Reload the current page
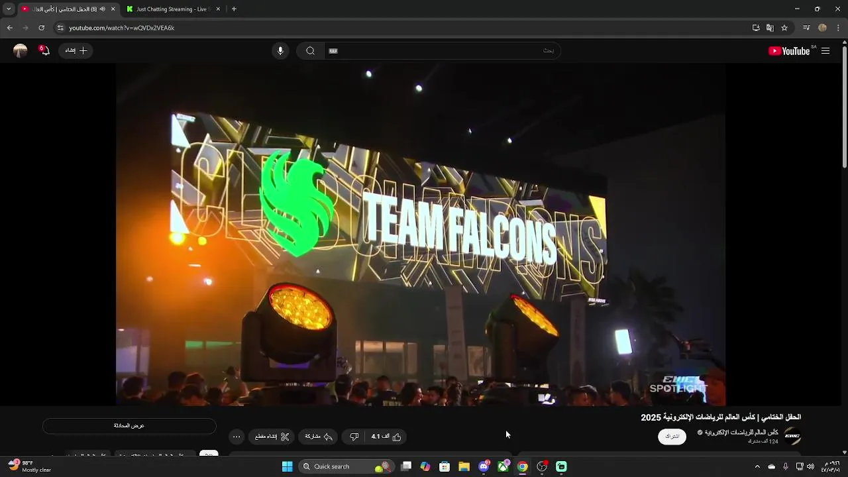848x477 pixels. [x=41, y=28]
